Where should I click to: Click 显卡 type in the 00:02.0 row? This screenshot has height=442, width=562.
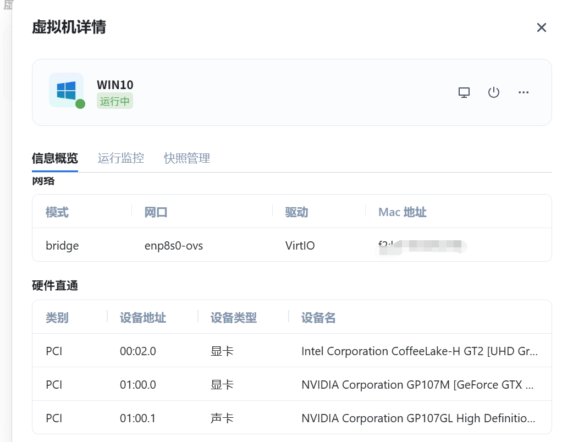pos(222,351)
